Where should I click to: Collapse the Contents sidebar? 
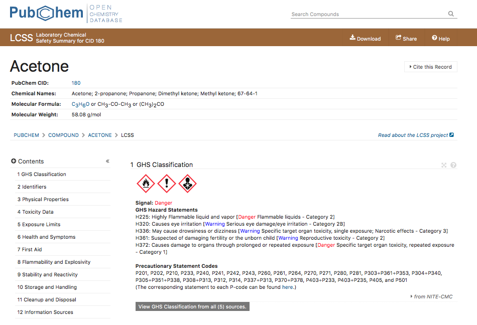tap(107, 161)
